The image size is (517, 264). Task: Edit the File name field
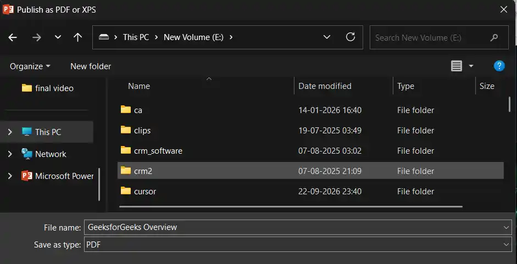pyautogui.click(x=293, y=227)
